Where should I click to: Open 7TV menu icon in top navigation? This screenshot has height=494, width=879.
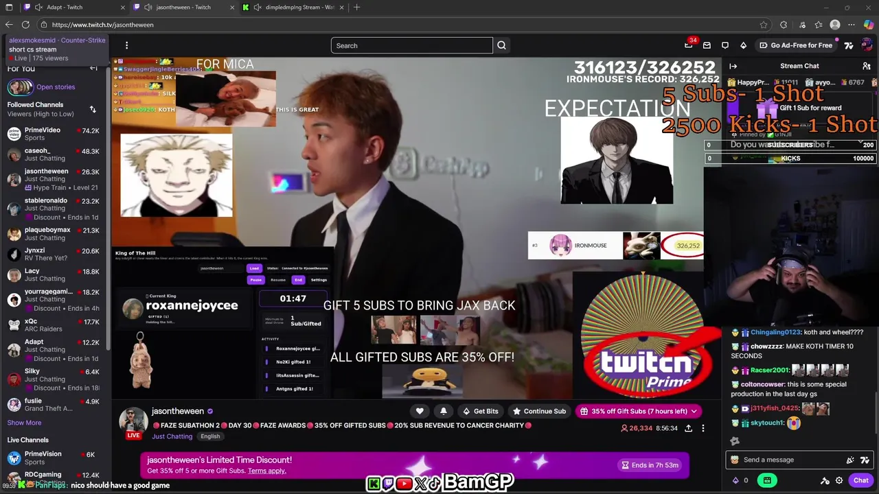[849, 45]
